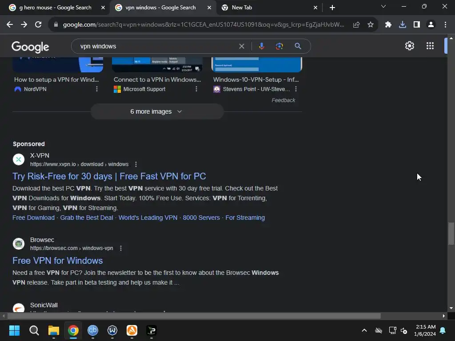Click vertical page scrollbar thumb
Screen dimensions: 455x341
pyautogui.click(x=451, y=234)
